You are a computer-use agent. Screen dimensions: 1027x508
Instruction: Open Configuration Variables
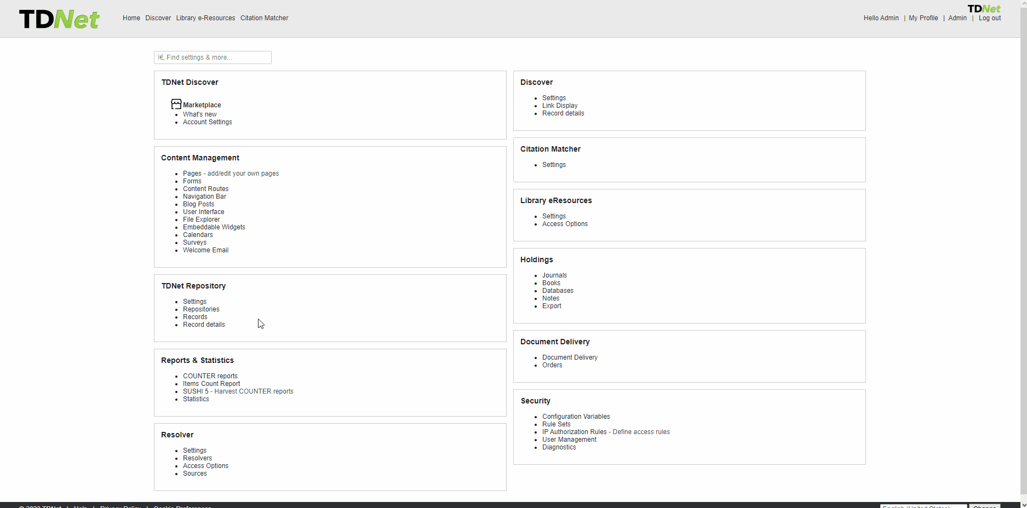[576, 417]
